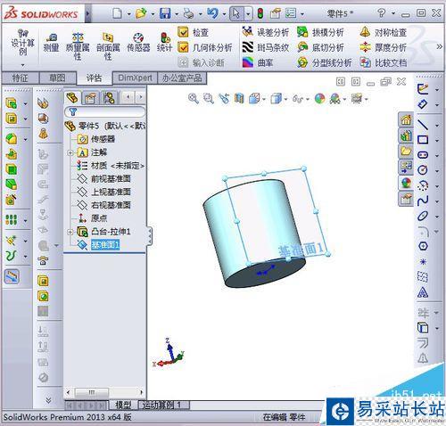
Task: Open the Design Library task pane icon
Action: click(x=406, y=135)
